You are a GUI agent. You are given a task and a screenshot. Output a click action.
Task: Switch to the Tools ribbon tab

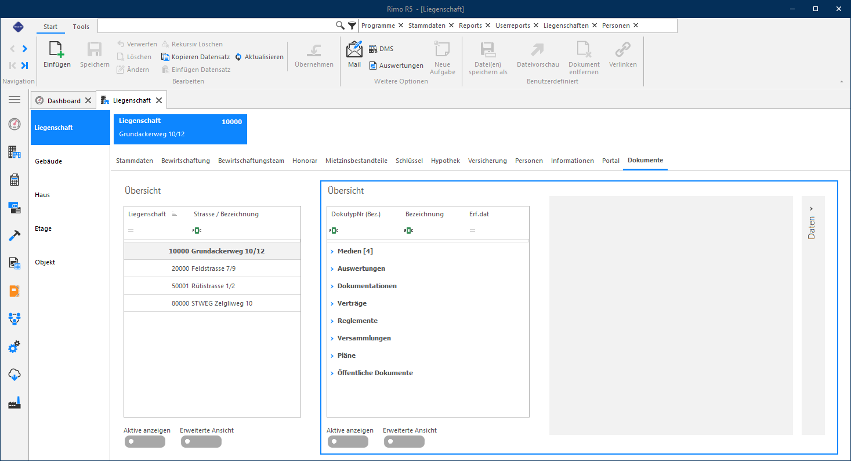[x=81, y=27]
